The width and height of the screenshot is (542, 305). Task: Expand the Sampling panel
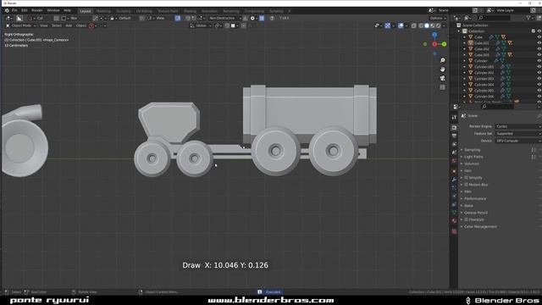pos(472,150)
